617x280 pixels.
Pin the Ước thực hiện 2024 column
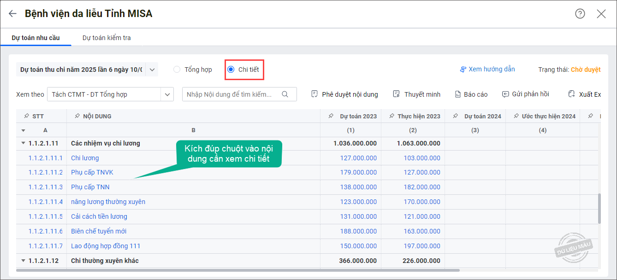point(515,116)
